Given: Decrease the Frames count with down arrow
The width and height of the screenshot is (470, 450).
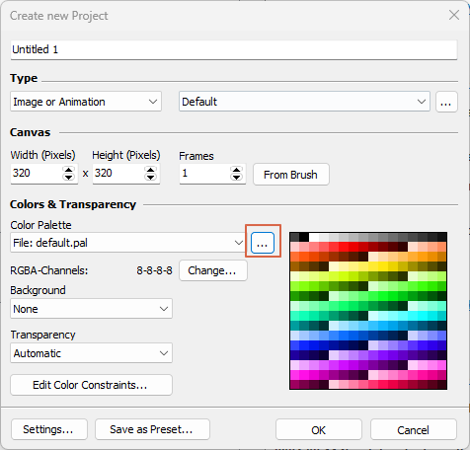Looking at the screenshot, I should [x=236, y=177].
